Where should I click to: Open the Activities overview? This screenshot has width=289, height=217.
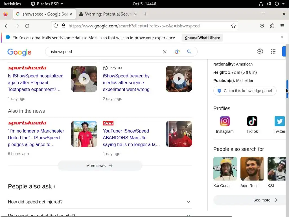tap(12, 4)
